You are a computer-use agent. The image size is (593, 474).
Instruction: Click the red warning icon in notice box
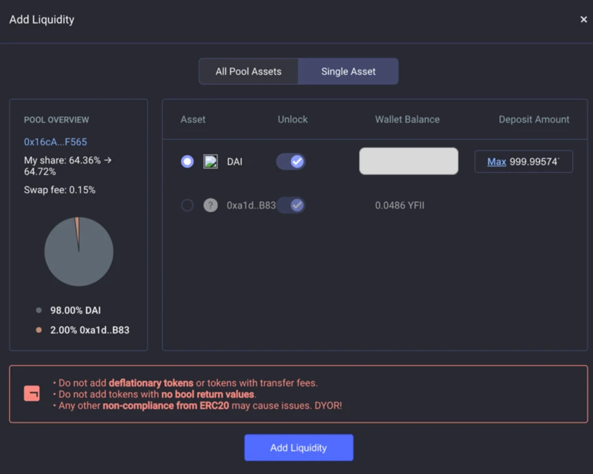(32, 394)
